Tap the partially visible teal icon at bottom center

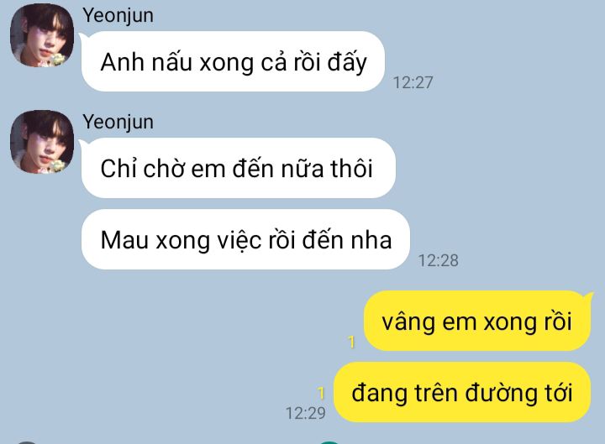329,442
